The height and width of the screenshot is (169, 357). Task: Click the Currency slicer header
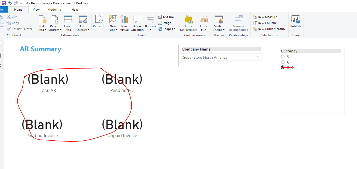coord(311,51)
